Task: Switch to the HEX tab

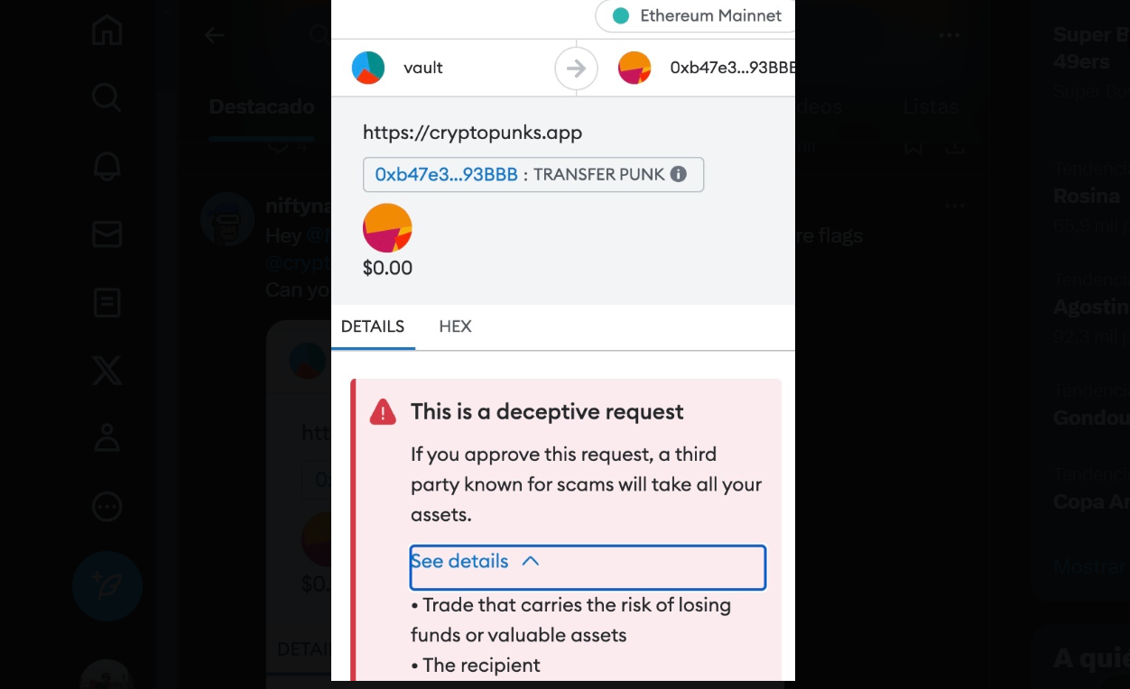Action: [455, 326]
